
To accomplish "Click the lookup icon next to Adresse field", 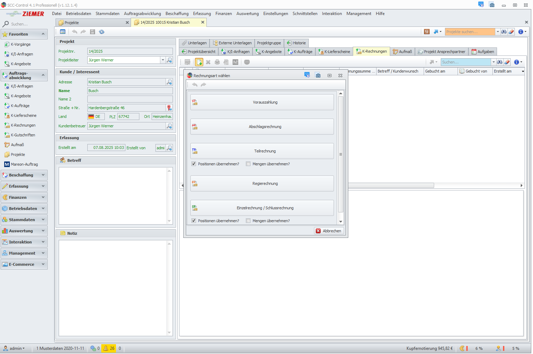I will point(169,82).
